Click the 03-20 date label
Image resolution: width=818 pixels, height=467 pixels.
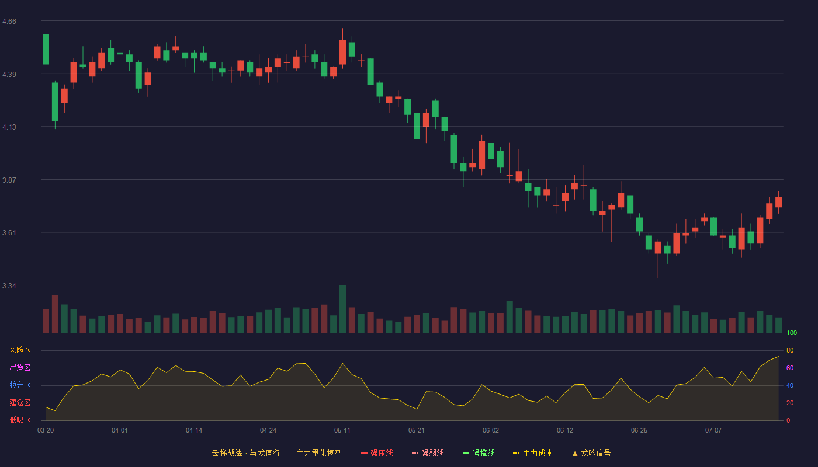46,430
